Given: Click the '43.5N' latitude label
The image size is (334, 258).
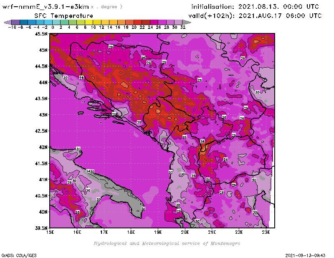Looking at the screenshot, I should (41, 99).
